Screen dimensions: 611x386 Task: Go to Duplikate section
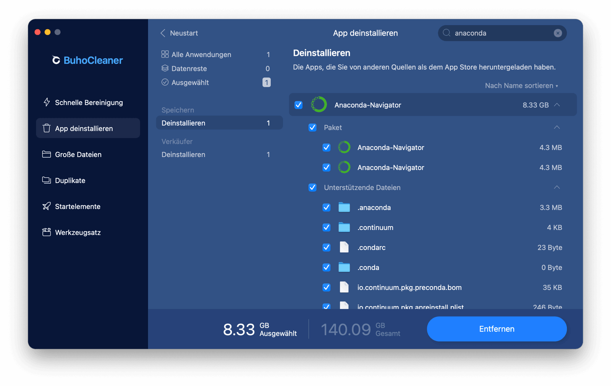(x=88, y=180)
